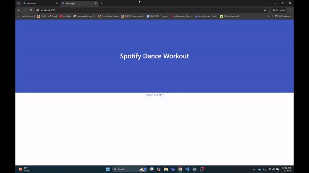Open the red-badged app on taskbar
Viewport: 309px width, 173px height.
(202, 169)
